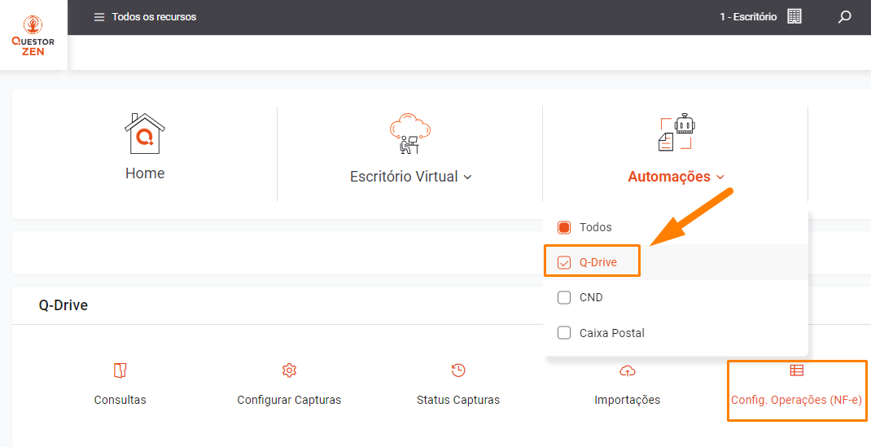
Task: Click the Status Capturas clock icon
Action: (x=458, y=370)
